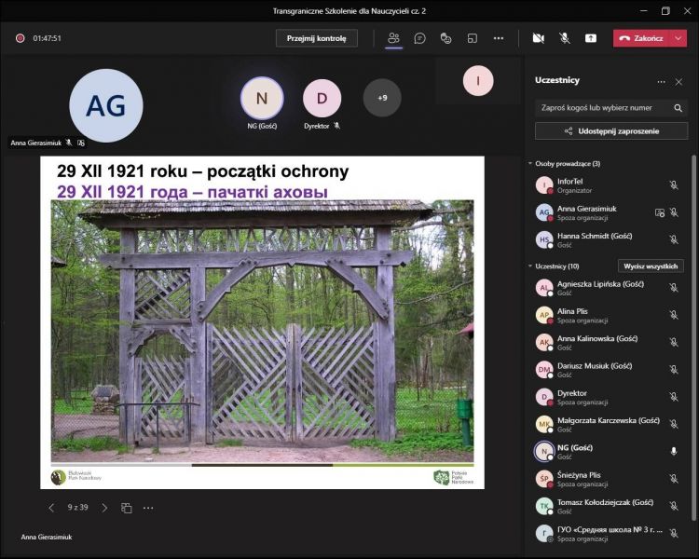Viewport: 699px width, 559px height.
Task: Click the Przejmij kontrolę button
Action: (316, 38)
